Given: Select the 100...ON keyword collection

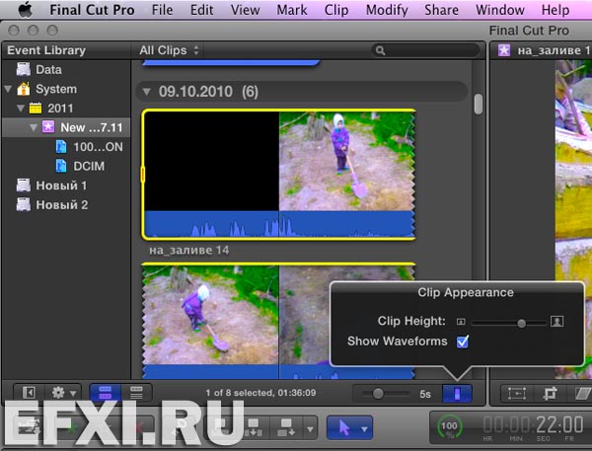Looking at the screenshot, I should click(90, 147).
